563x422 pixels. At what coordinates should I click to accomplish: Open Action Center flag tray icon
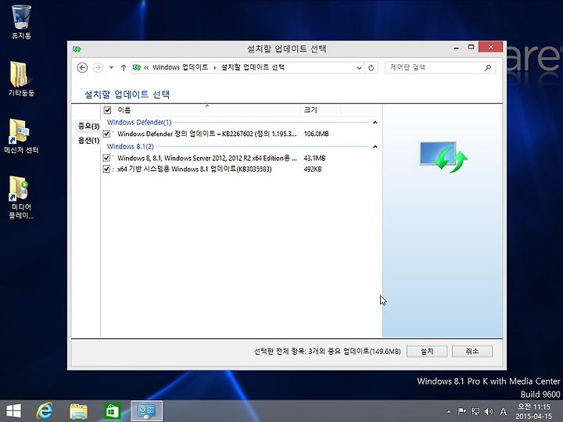pos(462,411)
